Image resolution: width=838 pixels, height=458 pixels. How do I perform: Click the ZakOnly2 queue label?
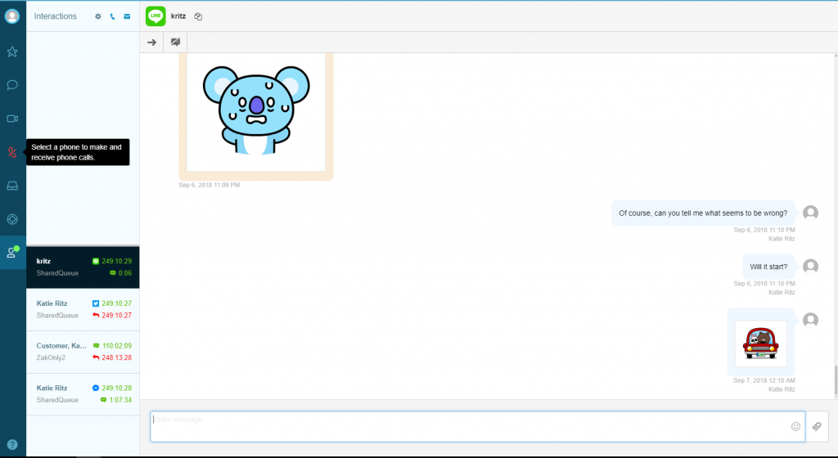pyautogui.click(x=51, y=357)
